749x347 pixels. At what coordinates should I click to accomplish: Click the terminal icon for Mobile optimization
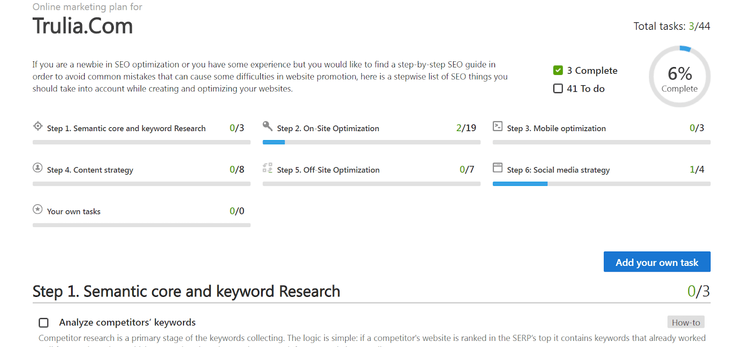coord(498,126)
